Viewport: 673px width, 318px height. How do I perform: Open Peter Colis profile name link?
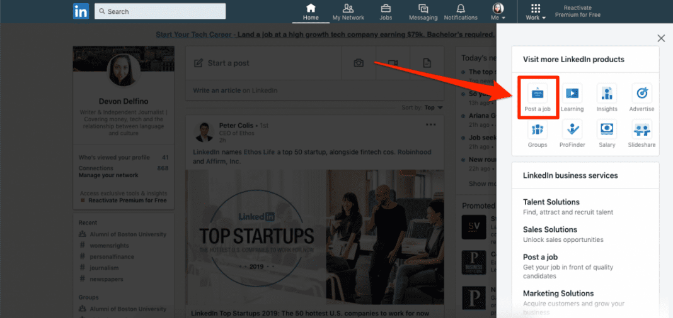[x=236, y=126]
